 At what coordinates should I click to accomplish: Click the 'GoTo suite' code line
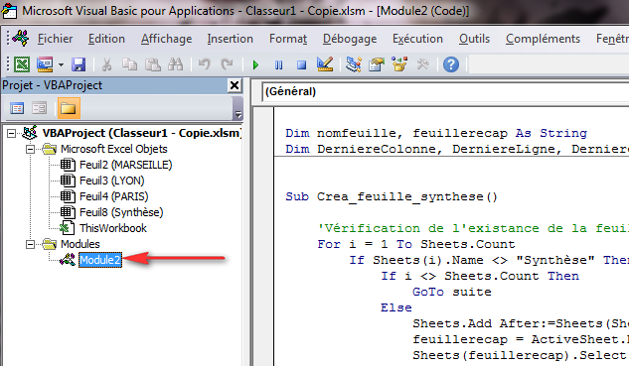coord(452,292)
